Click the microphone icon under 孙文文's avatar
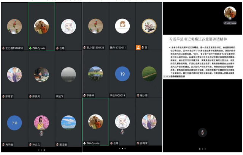The image size is (243, 155). point(41,132)
